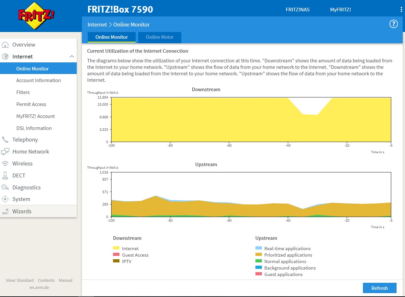
Task: Click the Normal applications legend swatch
Action: tap(259, 261)
